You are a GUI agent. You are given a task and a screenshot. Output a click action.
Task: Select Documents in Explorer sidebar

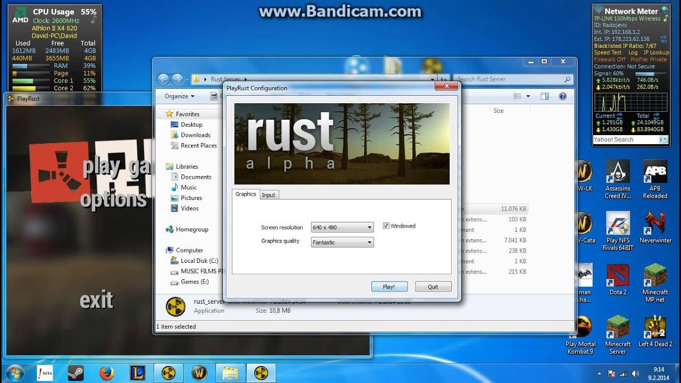click(196, 177)
